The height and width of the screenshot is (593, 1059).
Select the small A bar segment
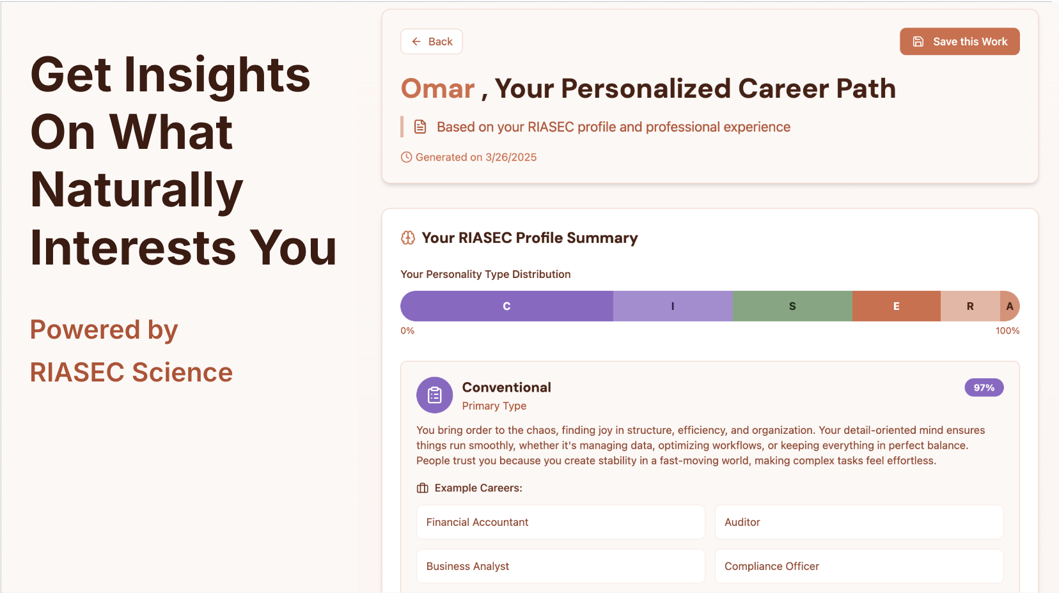point(1010,306)
